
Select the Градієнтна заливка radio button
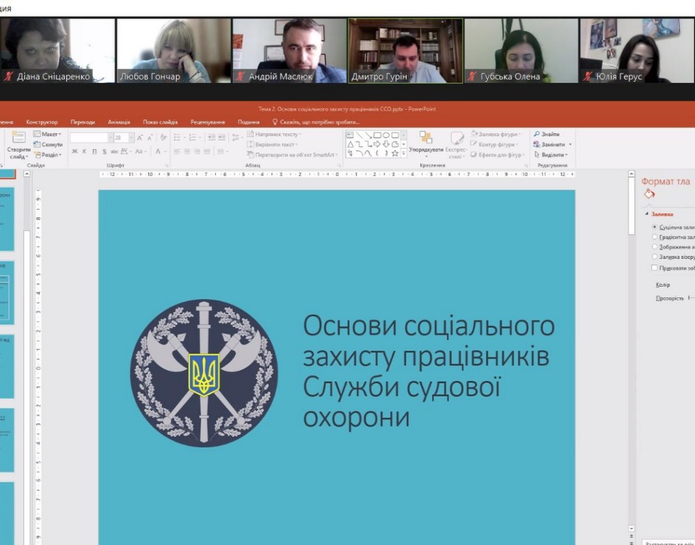[x=655, y=237]
